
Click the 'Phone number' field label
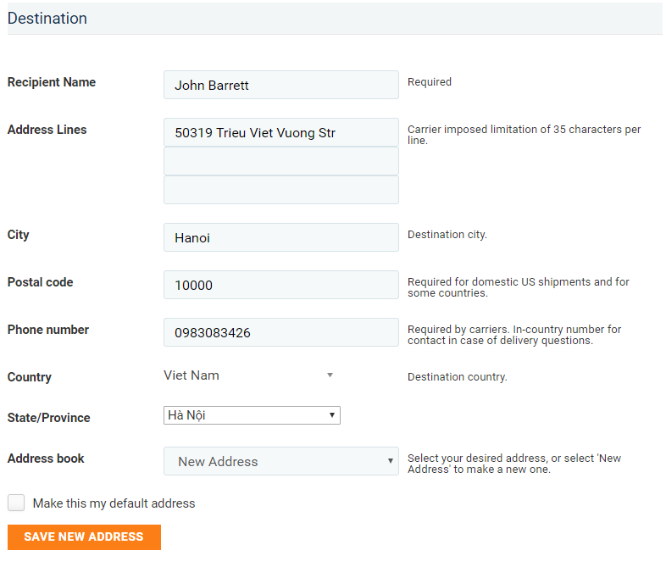pos(48,330)
